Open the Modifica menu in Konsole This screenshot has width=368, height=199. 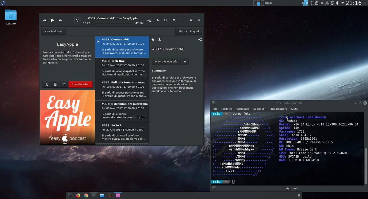(x=227, y=109)
